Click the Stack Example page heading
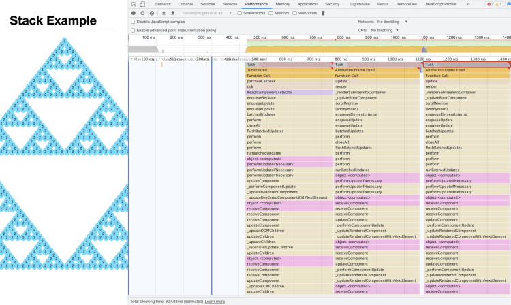 [53, 20]
